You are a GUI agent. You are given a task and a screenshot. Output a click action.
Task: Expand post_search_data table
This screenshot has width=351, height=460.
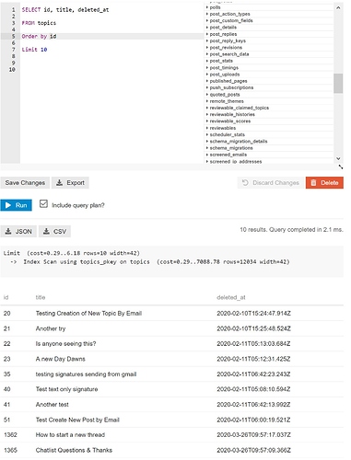pyautogui.click(x=228, y=54)
